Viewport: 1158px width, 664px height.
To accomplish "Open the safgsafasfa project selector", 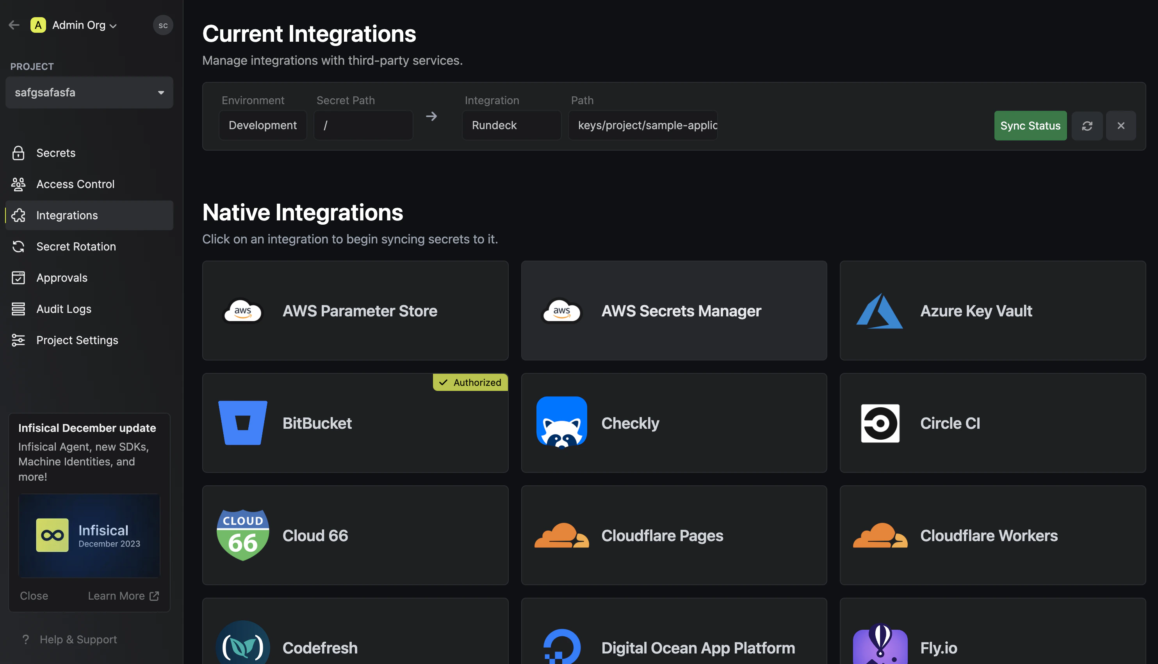I will pyautogui.click(x=89, y=92).
